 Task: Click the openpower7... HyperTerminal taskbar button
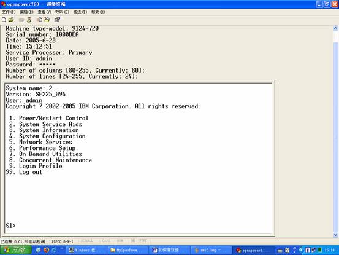pyautogui.click(x=253, y=250)
